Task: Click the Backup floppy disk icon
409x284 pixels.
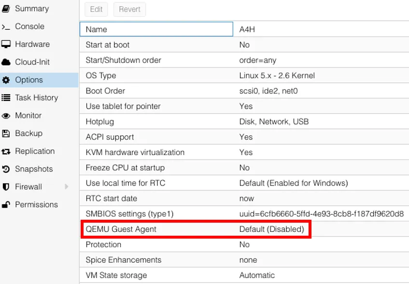Action: pyautogui.click(x=6, y=134)
